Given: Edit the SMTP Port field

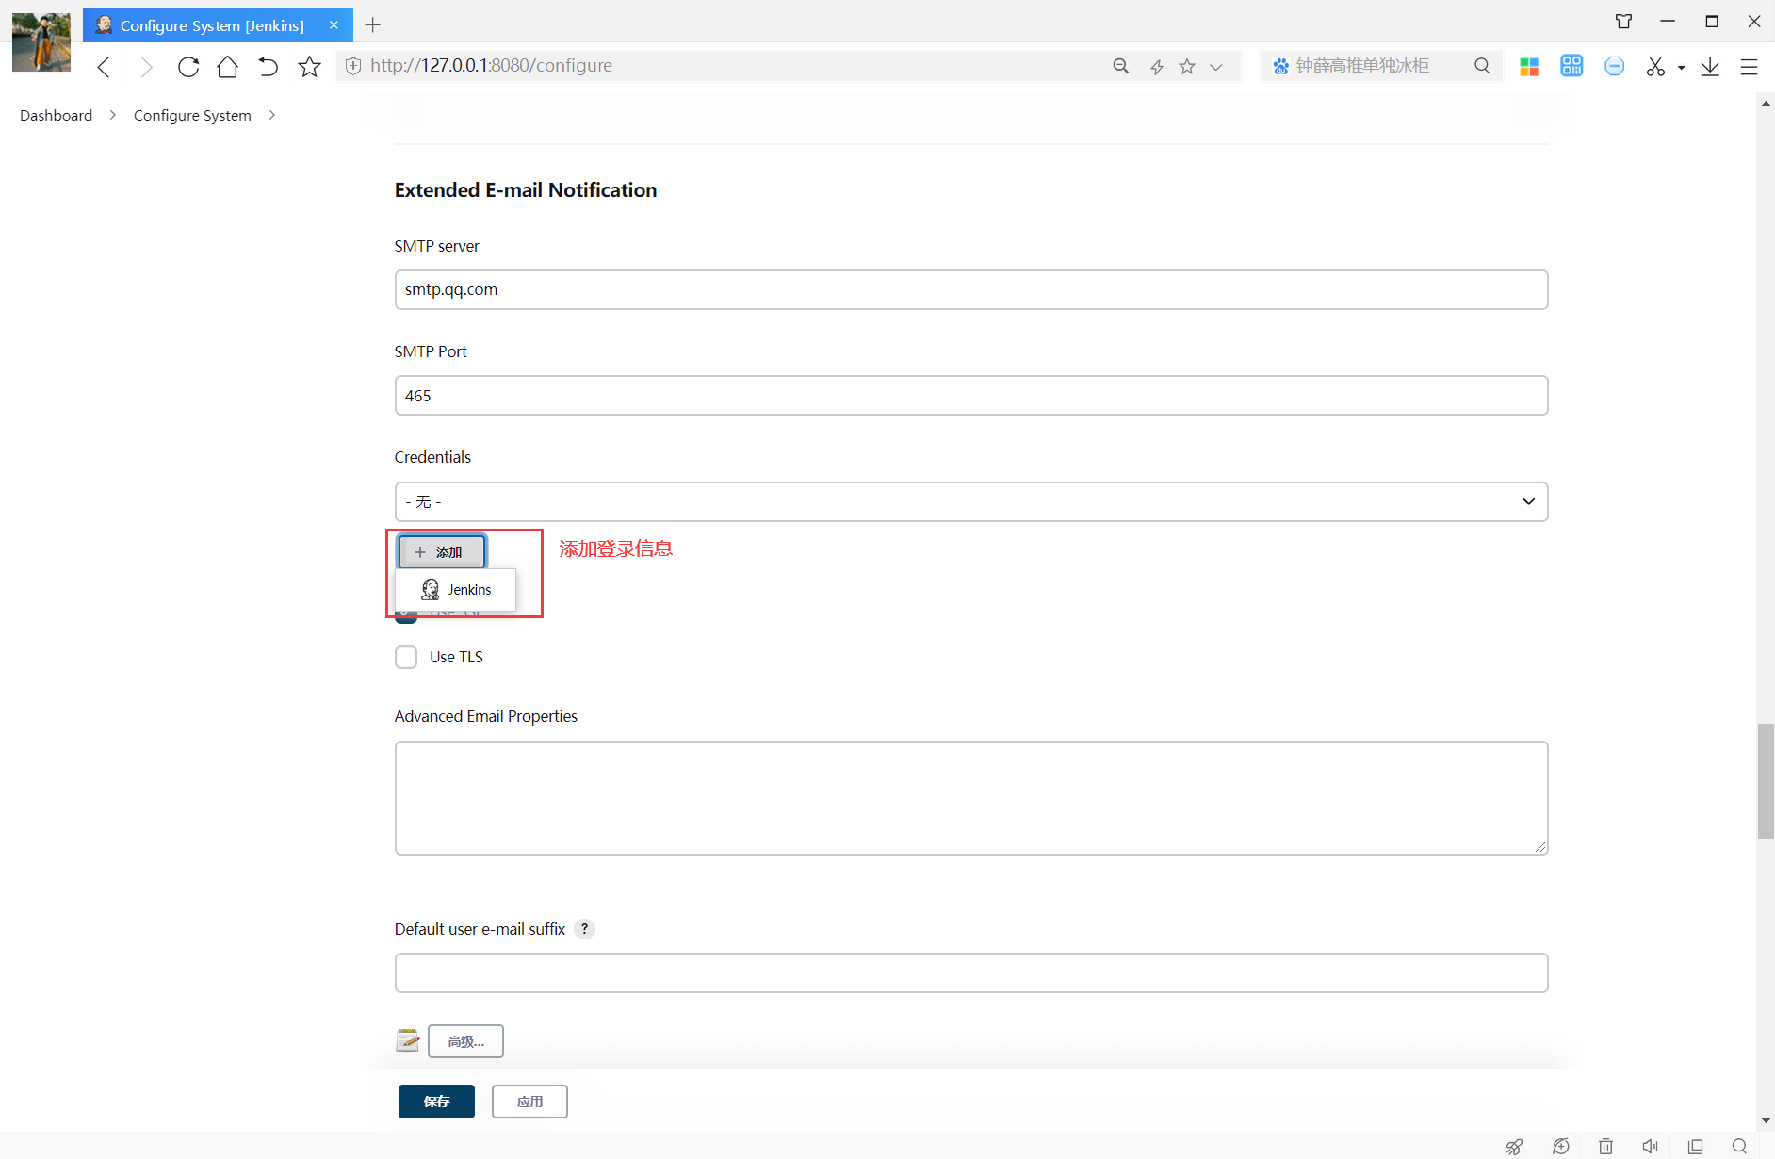Looking at the screenshot, I should [970, 395].
